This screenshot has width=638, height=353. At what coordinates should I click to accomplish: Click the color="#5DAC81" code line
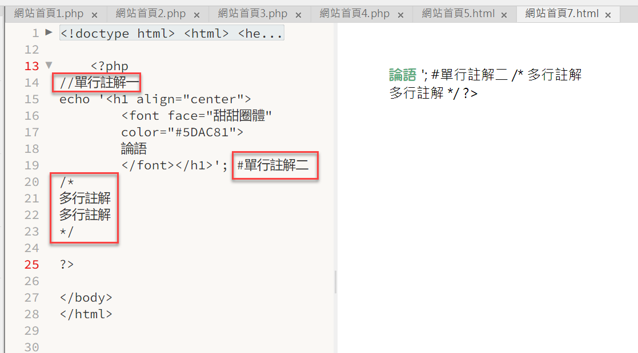(x=182, y=132)
